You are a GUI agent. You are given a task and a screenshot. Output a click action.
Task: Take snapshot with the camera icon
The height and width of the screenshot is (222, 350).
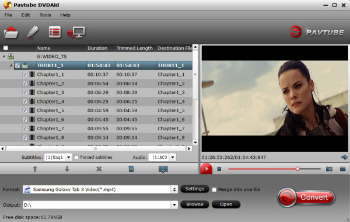(329, 169)
